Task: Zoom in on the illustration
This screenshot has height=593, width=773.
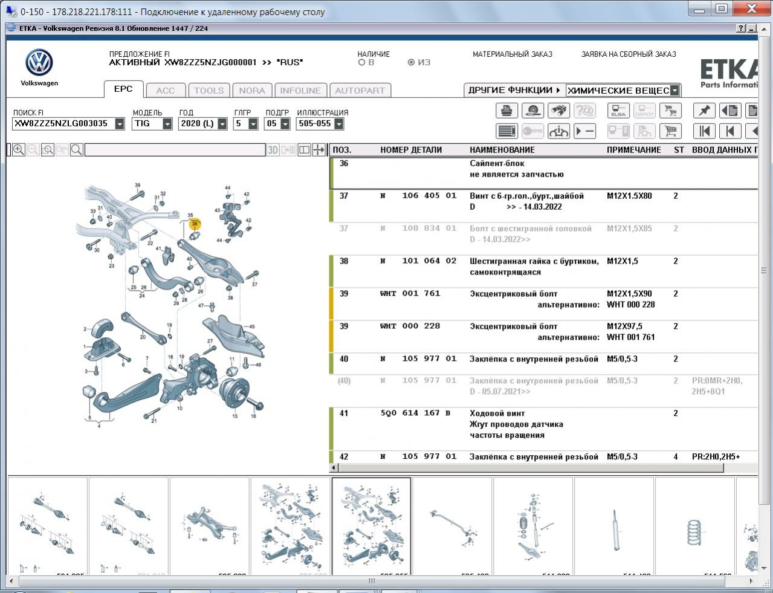Action: point(19,150)
